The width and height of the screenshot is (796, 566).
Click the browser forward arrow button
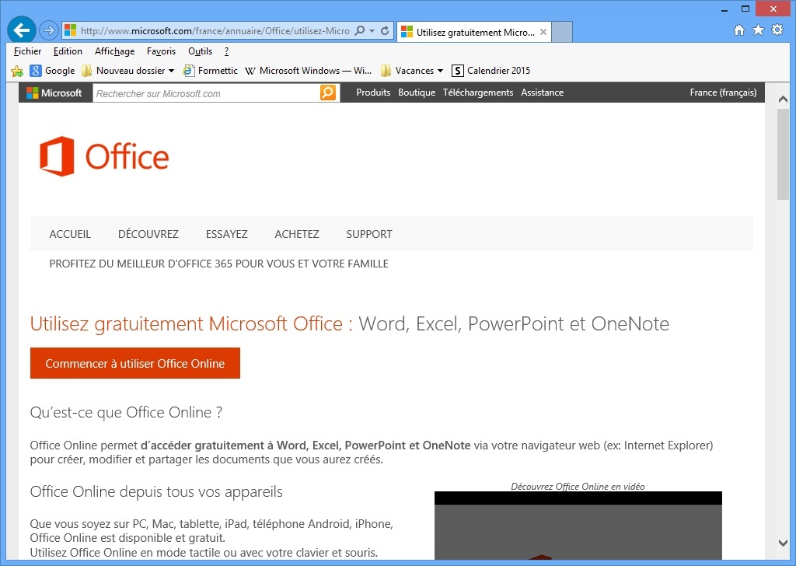pos(49,30)
